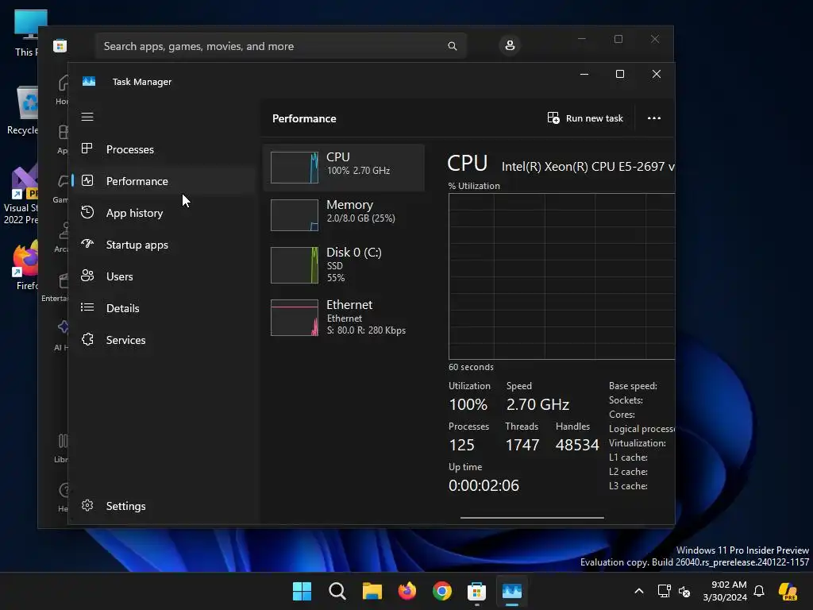The image size is (813, 610).
Task: Click the Task Manager title bar icon
Action: 89,82
